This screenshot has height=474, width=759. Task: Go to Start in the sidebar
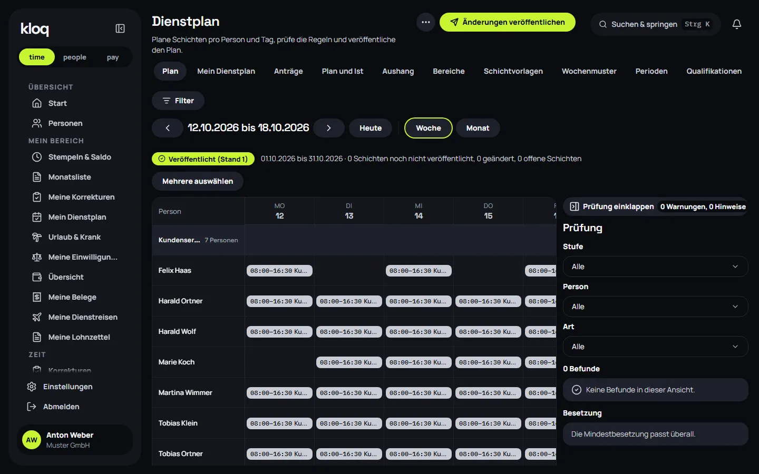75,103
